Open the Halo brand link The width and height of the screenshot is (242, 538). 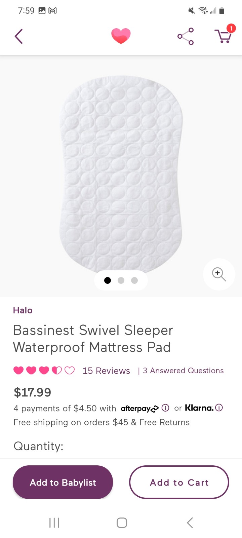click(23, 310)
